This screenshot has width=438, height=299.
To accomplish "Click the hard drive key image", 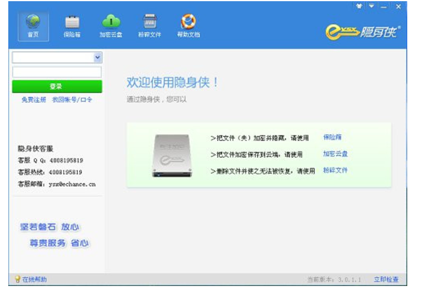I will [x=172, y=156].
